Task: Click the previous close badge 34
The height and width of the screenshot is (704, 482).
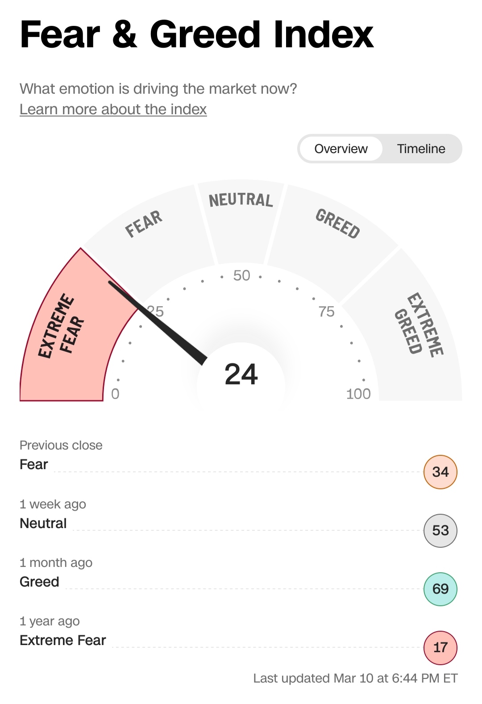Action: coord(440,472)
